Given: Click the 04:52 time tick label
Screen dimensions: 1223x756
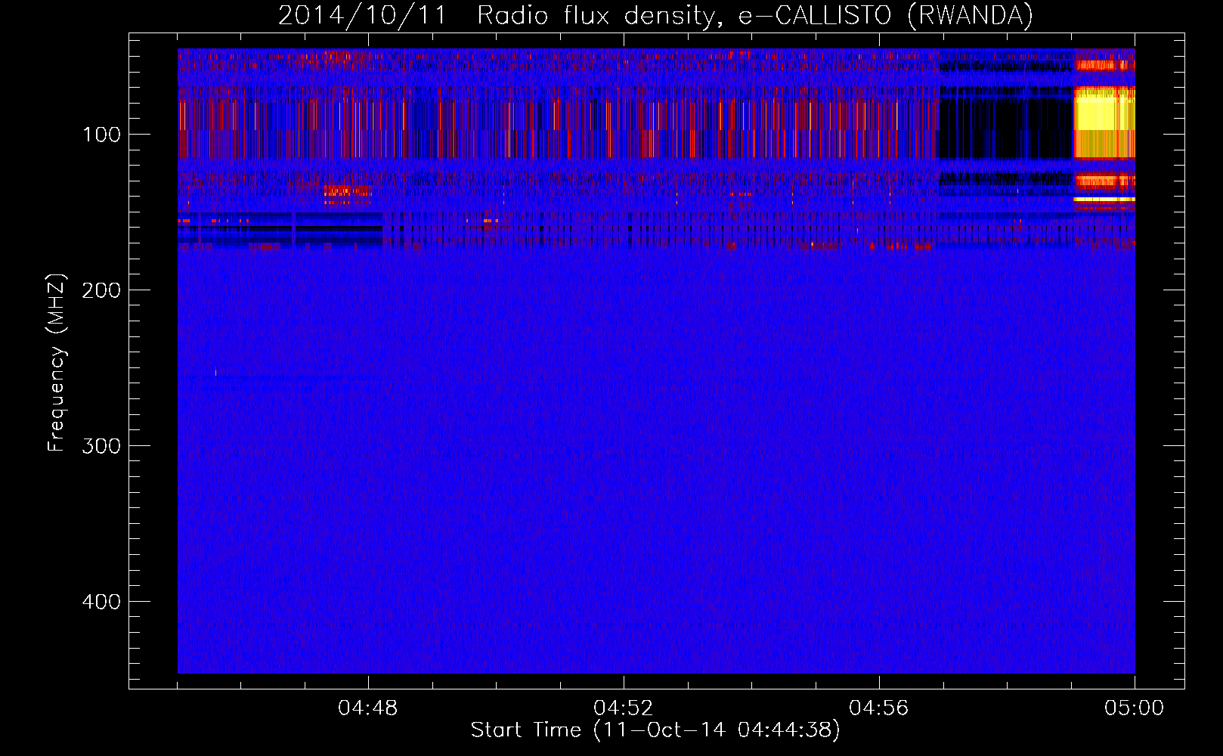Looking at the screenshot, I should pos(624,708).
